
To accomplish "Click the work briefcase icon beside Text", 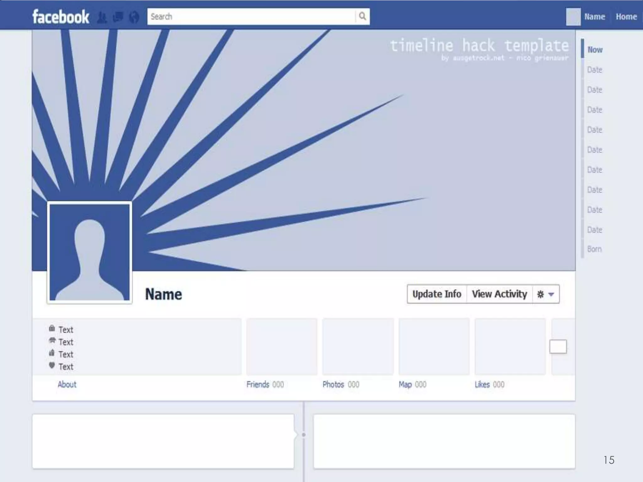I will (x=52, y=329).
